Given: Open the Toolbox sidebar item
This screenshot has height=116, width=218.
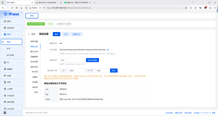Looking at the screenshot, I should [12, 89].
